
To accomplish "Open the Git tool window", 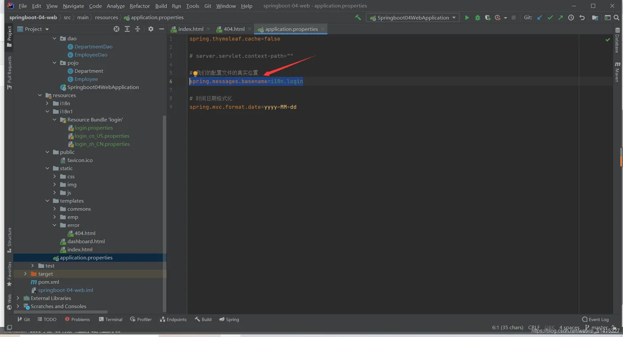I will point(24,319).
